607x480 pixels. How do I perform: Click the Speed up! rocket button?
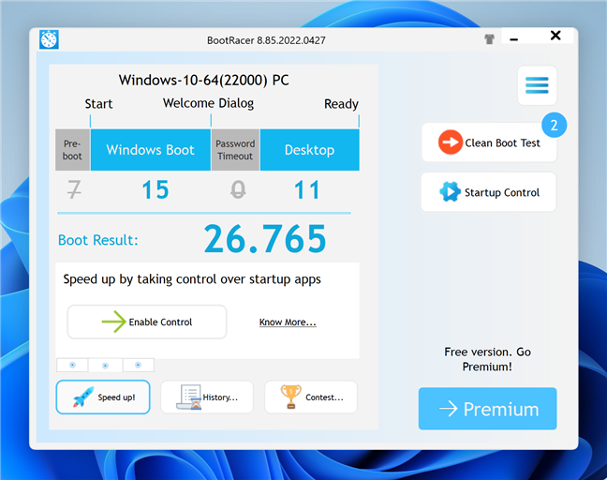pyautogui.click(x=103, y=397)
